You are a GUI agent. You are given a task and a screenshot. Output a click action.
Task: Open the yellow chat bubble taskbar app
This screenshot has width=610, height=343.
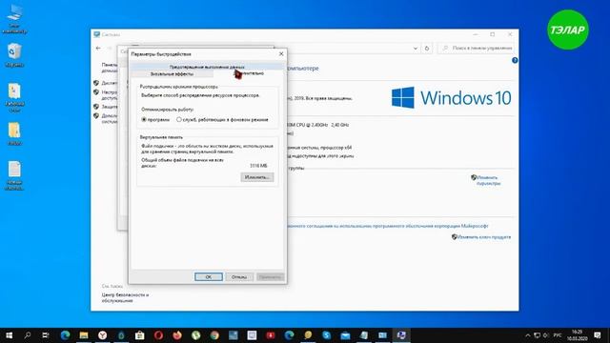pos(308,335)
